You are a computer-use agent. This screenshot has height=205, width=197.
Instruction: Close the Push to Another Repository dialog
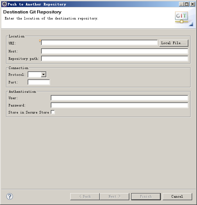coord(193,4)
